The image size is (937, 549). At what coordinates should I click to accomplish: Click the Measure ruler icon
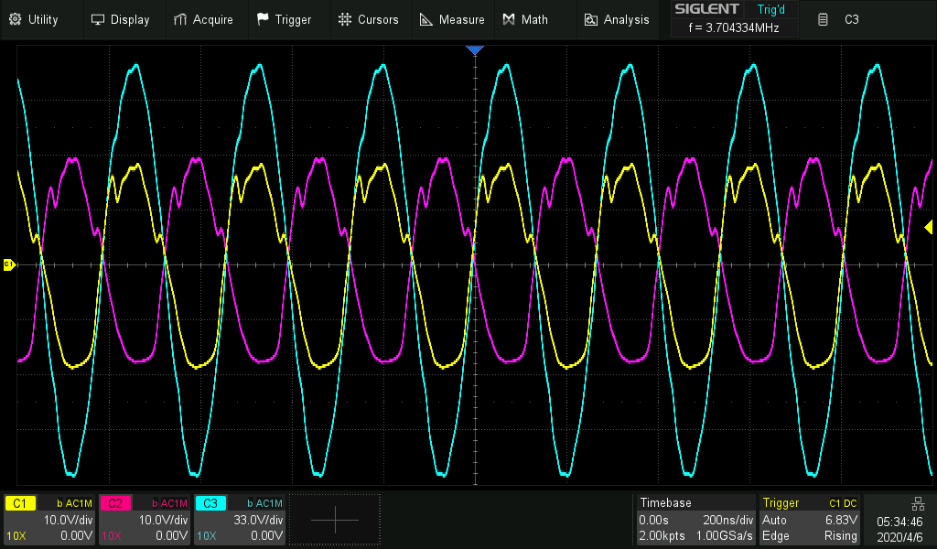click(x=426, y=20)
